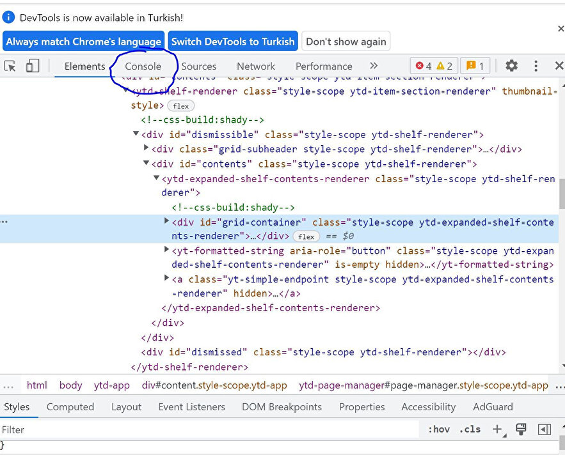Screen dimensions: 565x455
Task: Click the errors and warnings counter
Action: point(434,66)
